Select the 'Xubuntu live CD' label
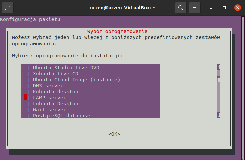Image resolution: width=245 pixels, height=160 pixels. (56, 74)
